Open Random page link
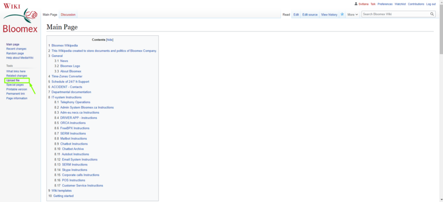This screenshot has width=443, height=202. (x=15, y=54)
